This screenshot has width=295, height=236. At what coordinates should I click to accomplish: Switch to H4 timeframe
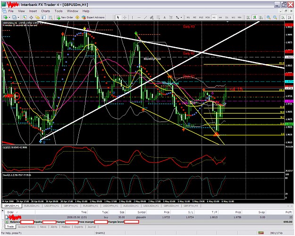pos(220,17)
